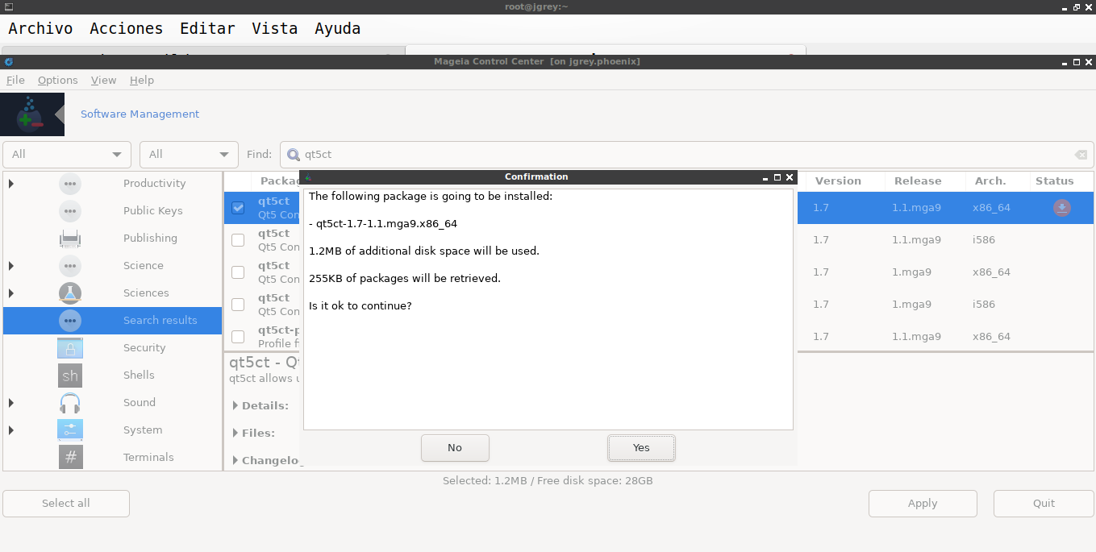Viewport: 1096px width, 552px height.
Task: Check the third qt5ct package checkbox
Action: pos(238,272)
